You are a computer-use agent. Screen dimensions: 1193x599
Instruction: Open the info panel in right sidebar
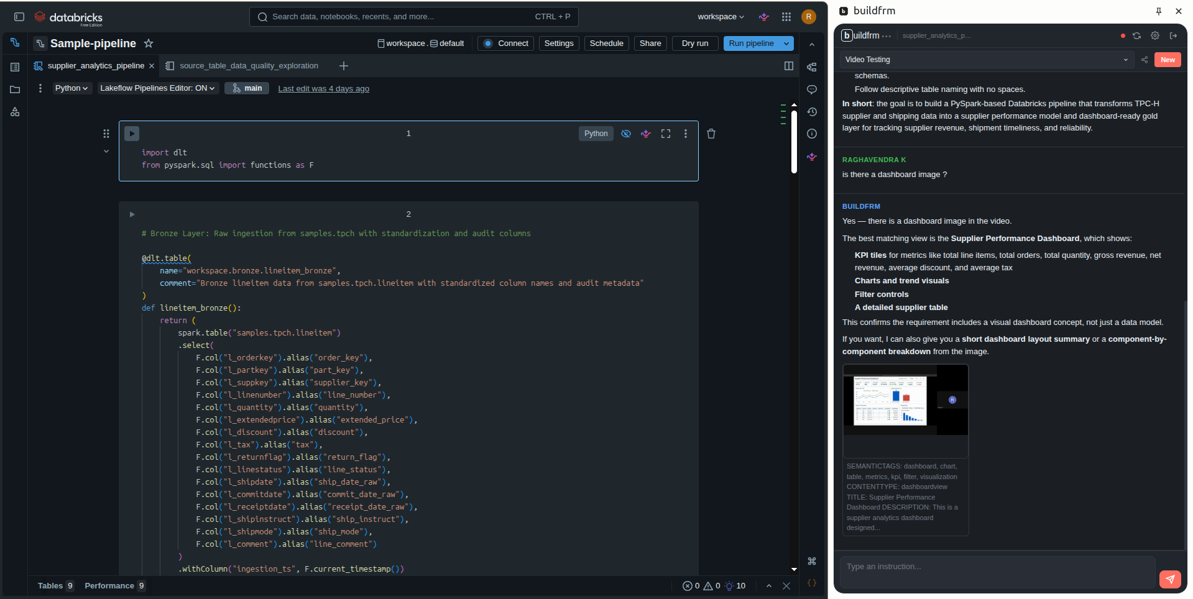click(x=812, y=134)
